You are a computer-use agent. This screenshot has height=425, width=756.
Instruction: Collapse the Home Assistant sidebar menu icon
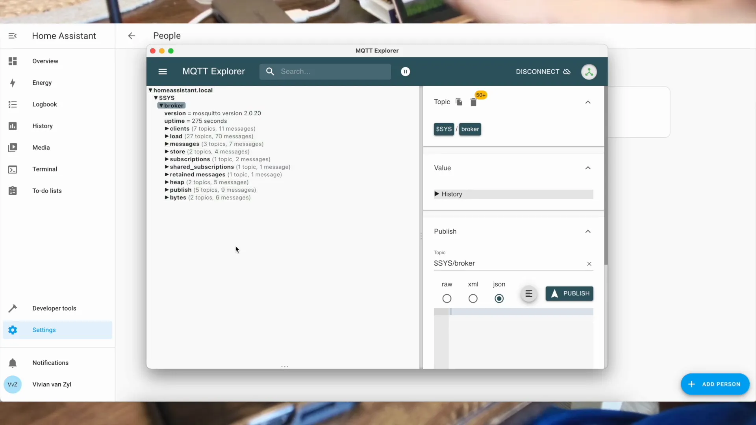coord(13,36)
